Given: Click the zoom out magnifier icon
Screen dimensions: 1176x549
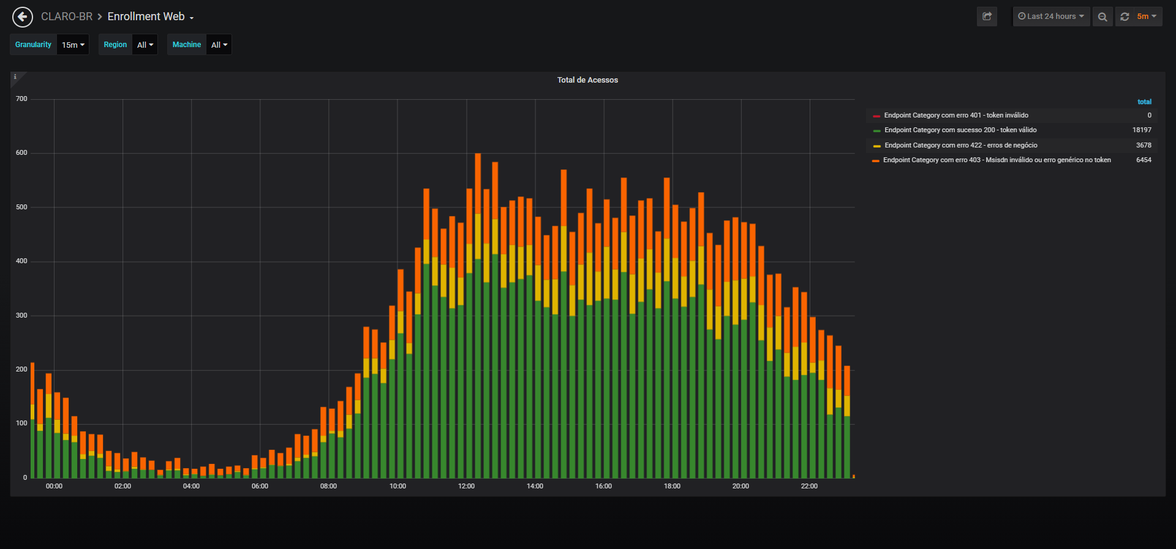Looking at the screenshot, I should point(1102,17).
